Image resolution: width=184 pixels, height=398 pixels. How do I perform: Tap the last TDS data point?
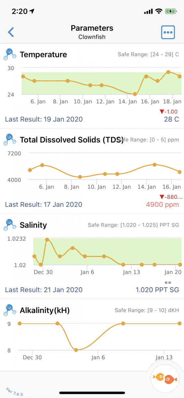click(x=180, y=172)
